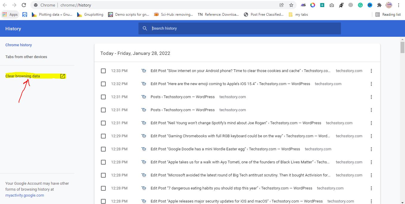Open the 'new emoji coming to Apple's iOS 15.4' entry

click(230, 84)
